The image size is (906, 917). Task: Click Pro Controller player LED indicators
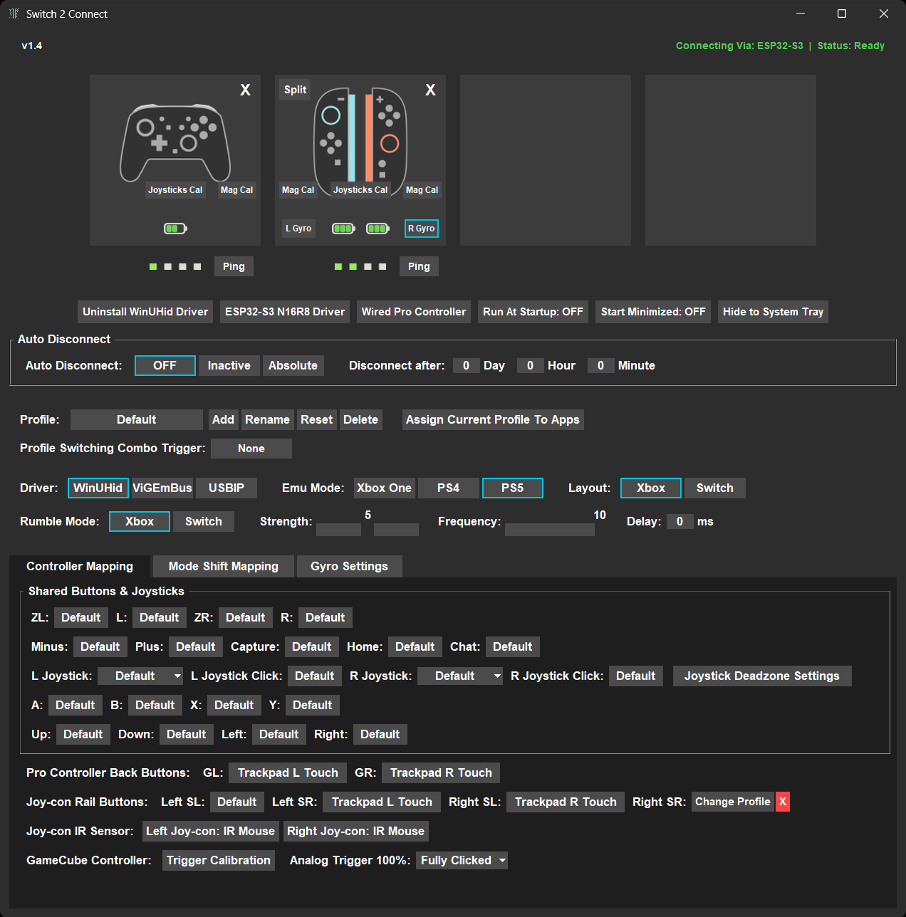point(175,266)
